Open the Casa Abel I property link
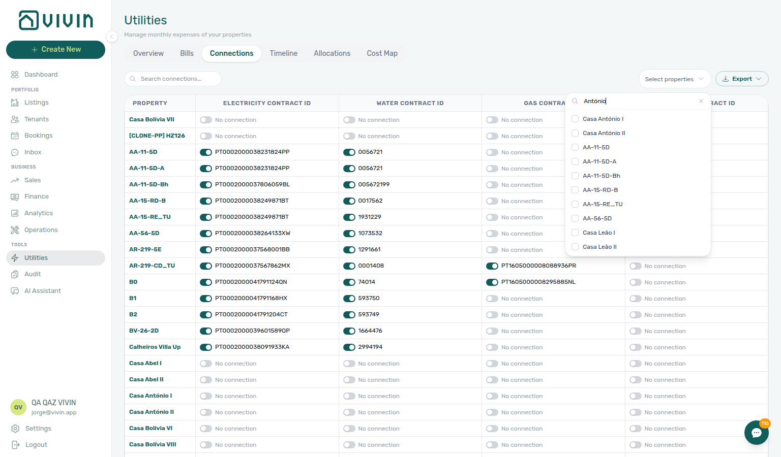This screenshot has width=781, height=457. pos(145,363)
